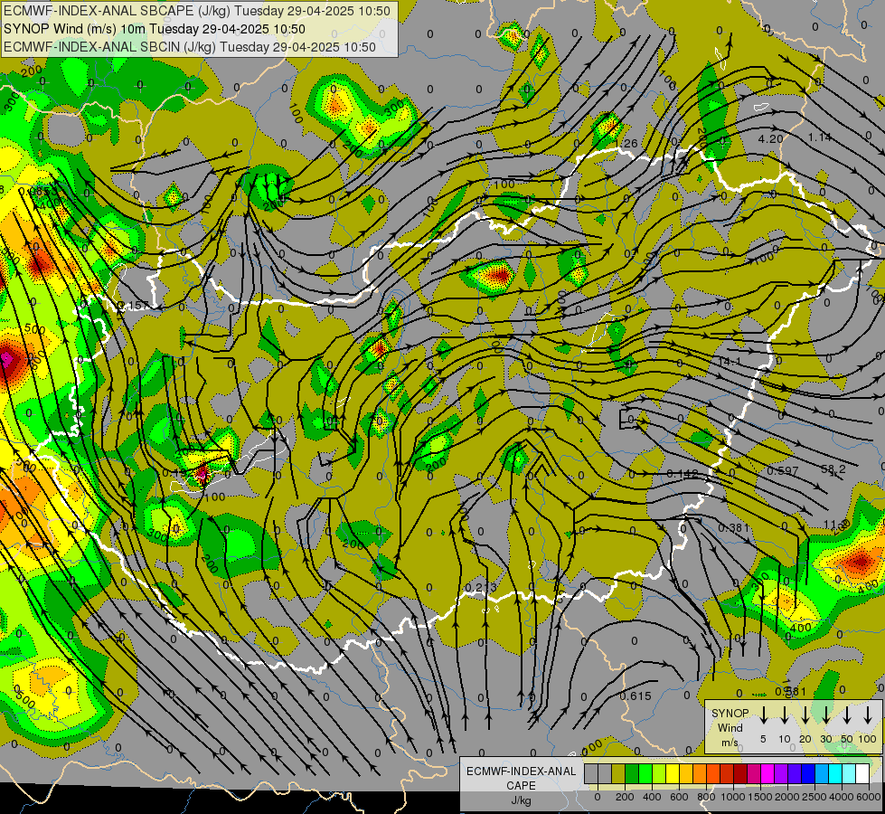Click the SBCAPE title line in header
This screenshot has width=885, height=814.
click(196, 11)
